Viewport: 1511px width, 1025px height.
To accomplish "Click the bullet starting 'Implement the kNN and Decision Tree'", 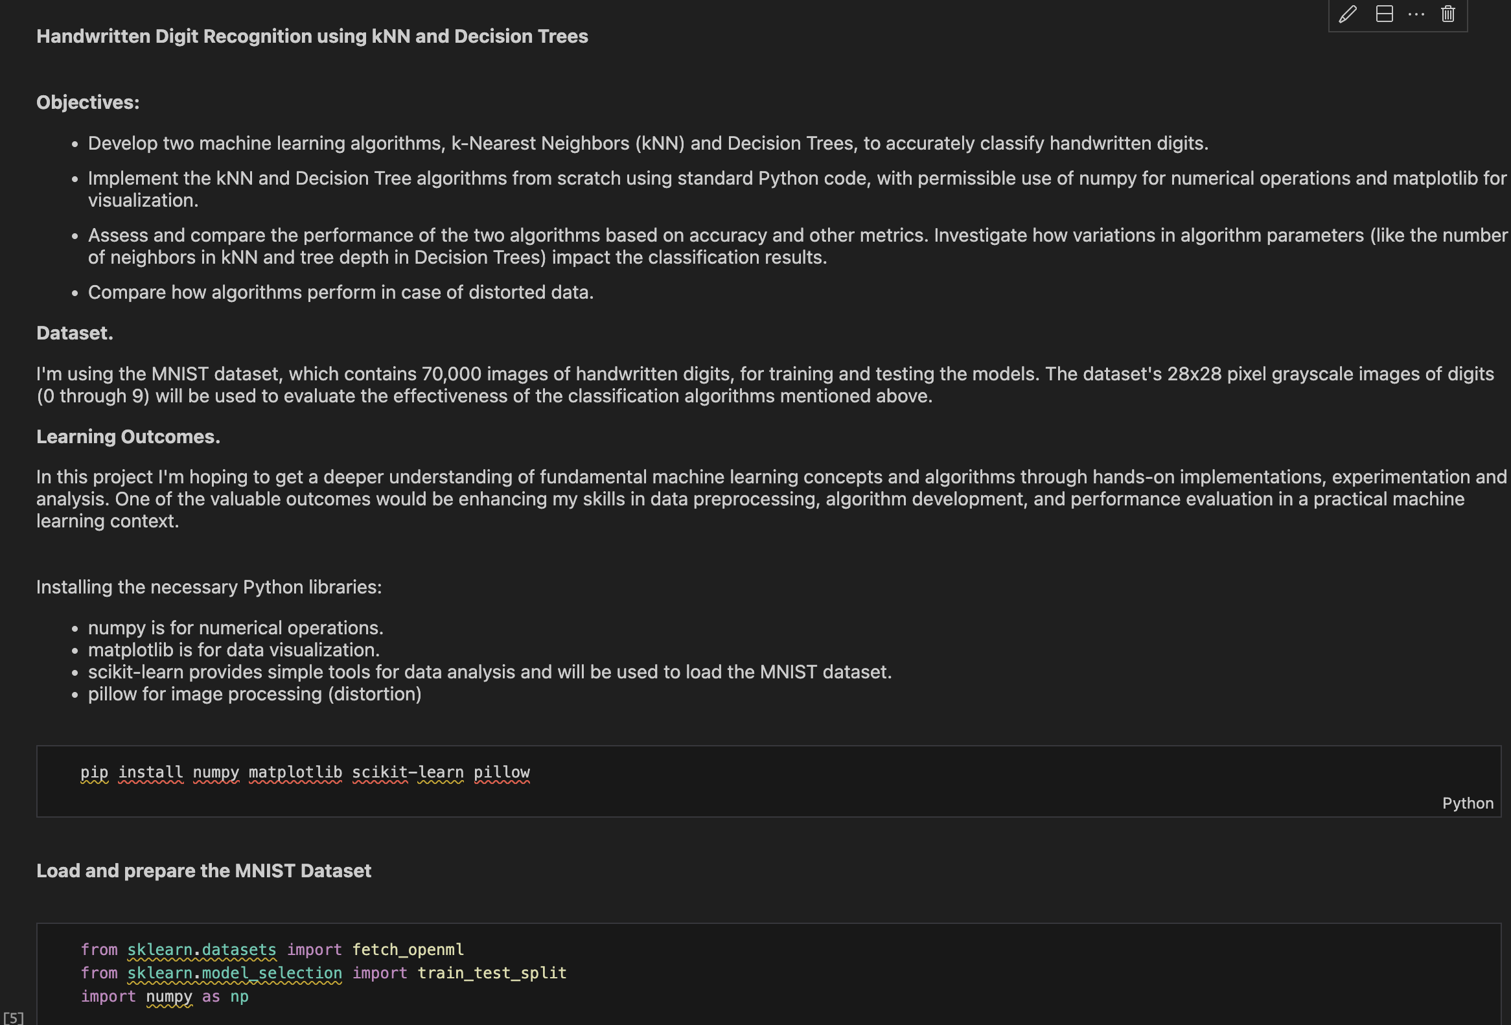I will point(797,189).
